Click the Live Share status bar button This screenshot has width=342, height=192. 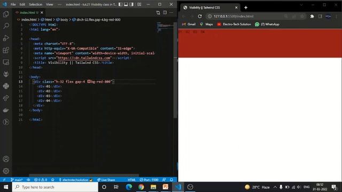106,180
